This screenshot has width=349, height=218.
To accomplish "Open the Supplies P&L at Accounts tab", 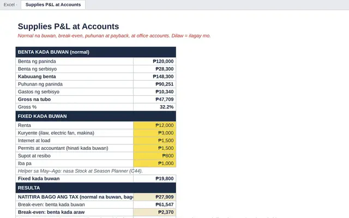I will pos(53,5).
